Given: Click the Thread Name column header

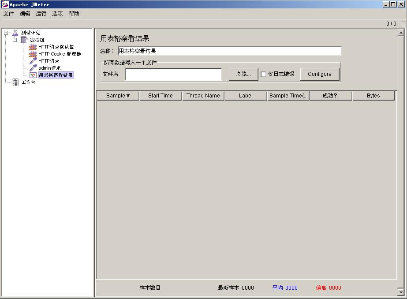Looking at the screenshot, I should click(x=203, y=96).
